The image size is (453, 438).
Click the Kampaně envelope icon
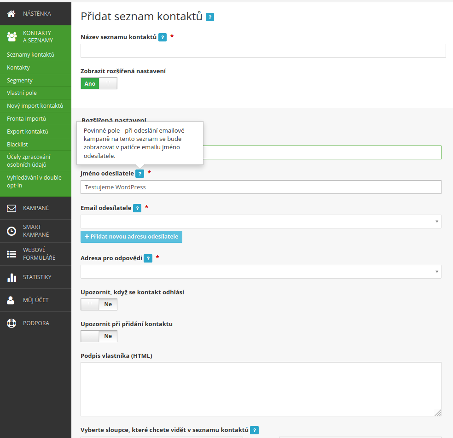(x=11, y=208)
